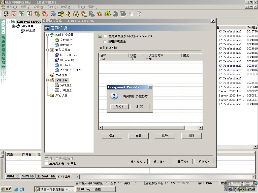258x193 pixels.
Task: Click the green box with magnifier icon
Action: point(107,14)
